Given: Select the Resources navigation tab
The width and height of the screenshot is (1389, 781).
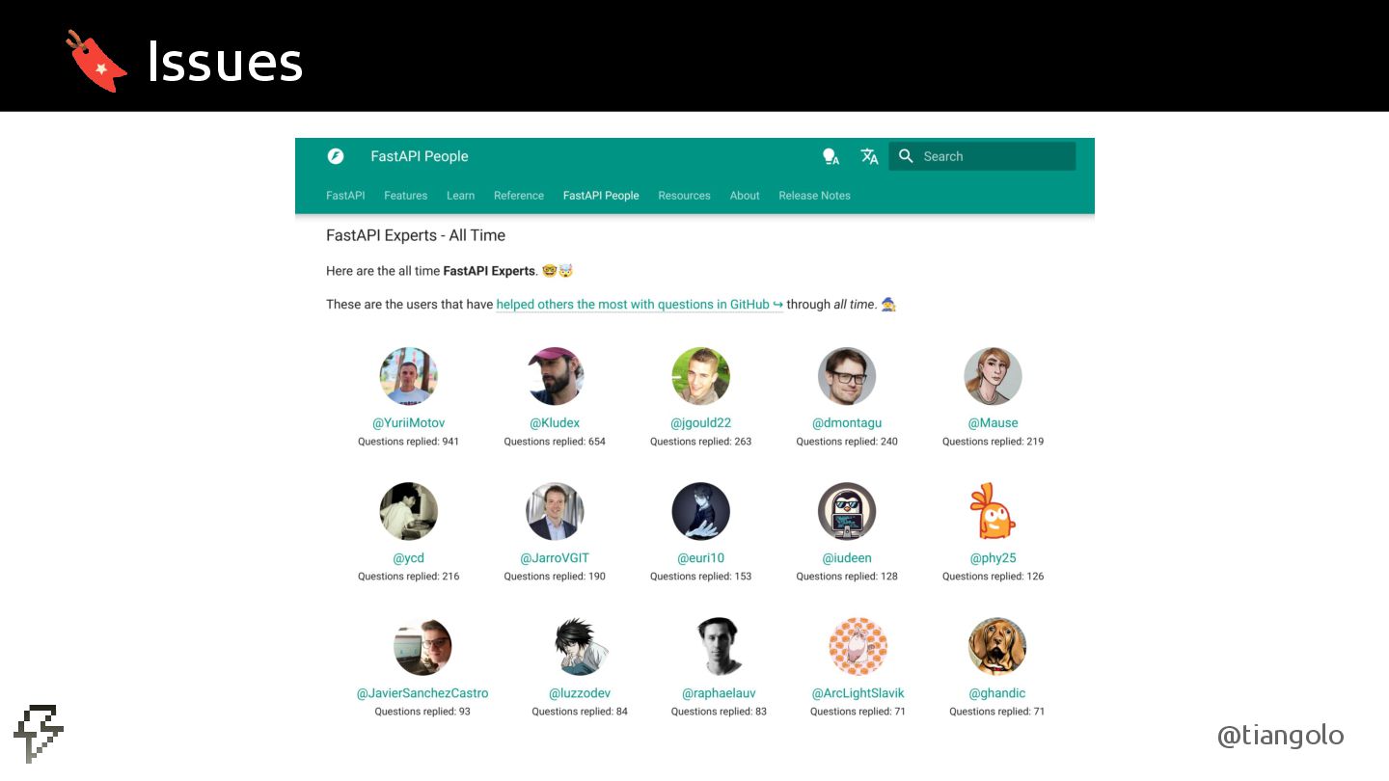Looking at the screenshot, I should pyautogui.click(x=684, y=195).
